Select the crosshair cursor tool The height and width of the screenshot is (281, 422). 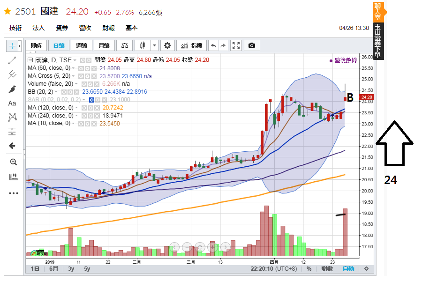coord(12,46)
